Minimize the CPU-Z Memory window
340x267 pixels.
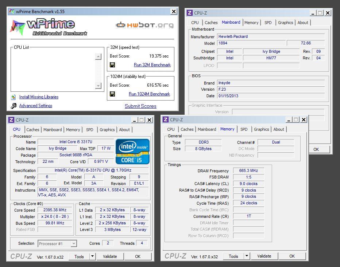point(289,119)
